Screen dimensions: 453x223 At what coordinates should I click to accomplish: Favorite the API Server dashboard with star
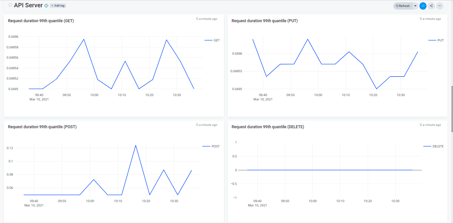pos(10,5)
